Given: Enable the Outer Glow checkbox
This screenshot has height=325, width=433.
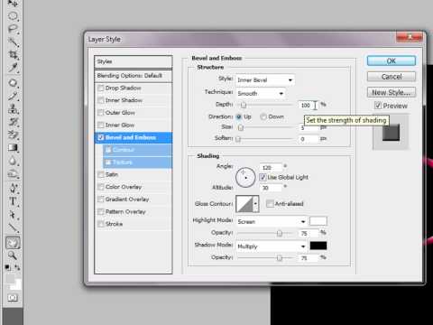Looking at the screenshot, I should 100,113.
